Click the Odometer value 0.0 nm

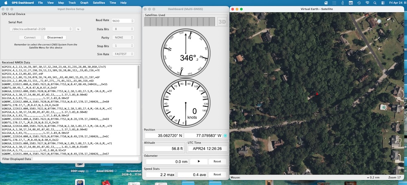pos(167,162)
